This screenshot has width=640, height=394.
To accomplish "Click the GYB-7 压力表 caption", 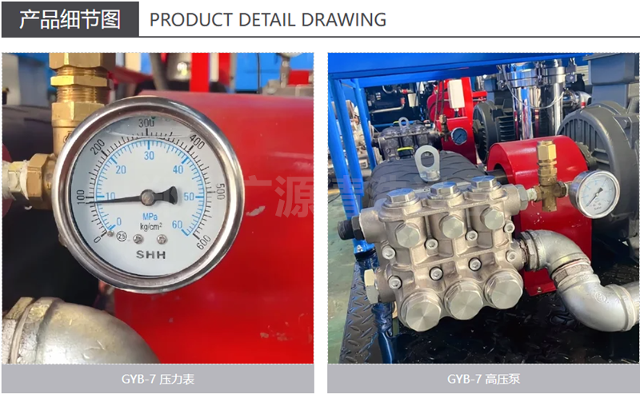I will point(158,379).
